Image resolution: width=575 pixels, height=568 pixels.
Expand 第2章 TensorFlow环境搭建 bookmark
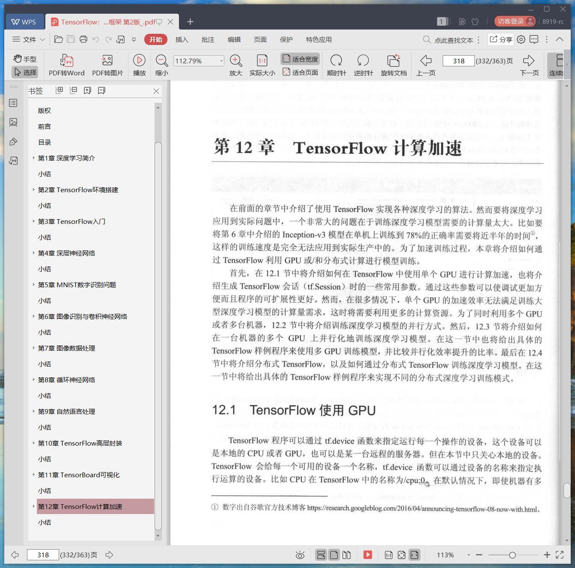pos(33,190)
